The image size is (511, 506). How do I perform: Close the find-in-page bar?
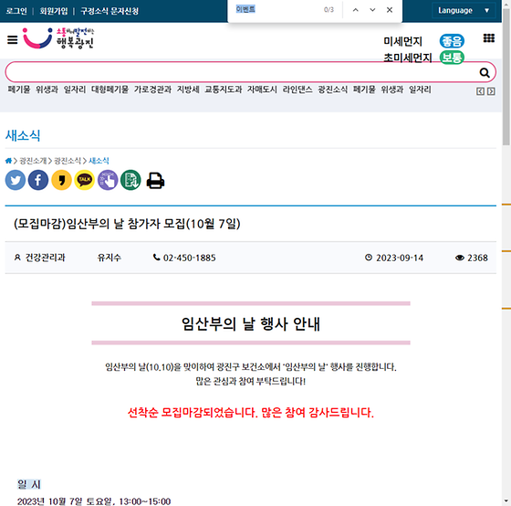(390, 10)
